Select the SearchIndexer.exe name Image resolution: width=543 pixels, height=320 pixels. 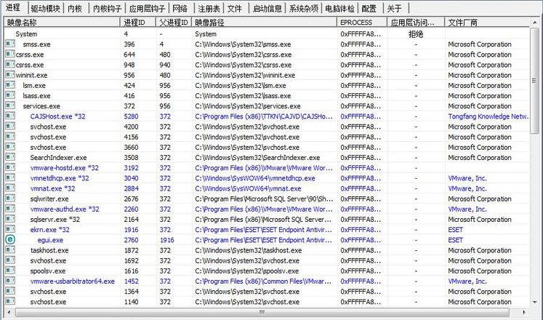coord(58,158)
